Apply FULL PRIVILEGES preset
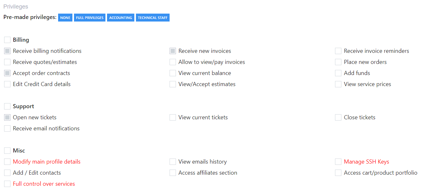 click(90, 18)
